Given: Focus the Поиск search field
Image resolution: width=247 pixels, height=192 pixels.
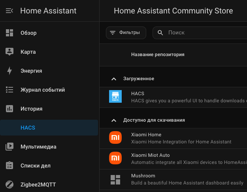Looking at the screenshot, I should pos(200,33).
